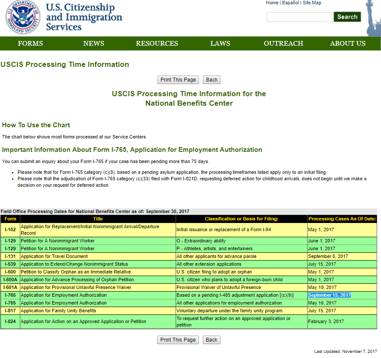Click the I-539 form cell

10,264
